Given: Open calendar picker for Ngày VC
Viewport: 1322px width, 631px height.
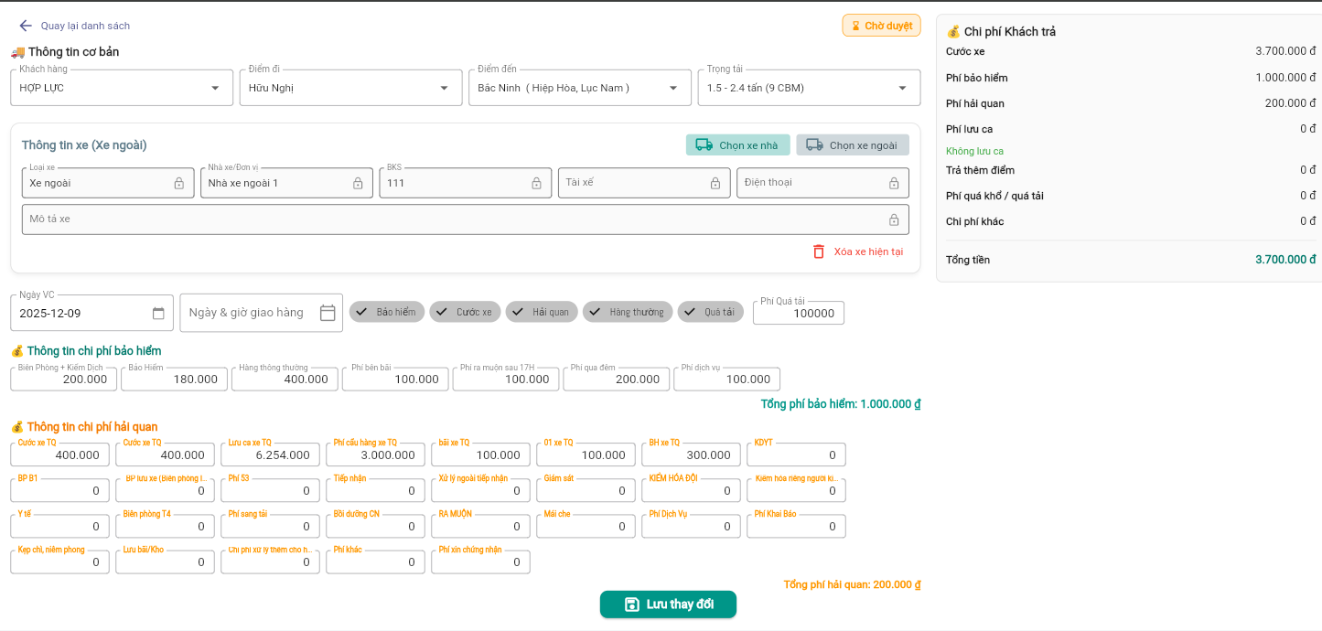Looking at the screenshot, I should click(x=158, y=313).
